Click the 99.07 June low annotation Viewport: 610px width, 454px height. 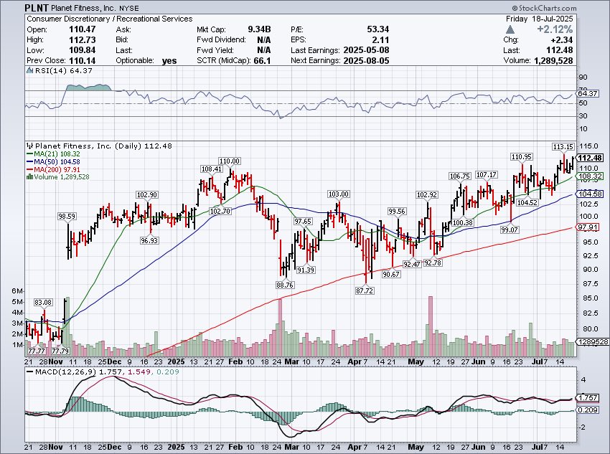tap(510, 230)
